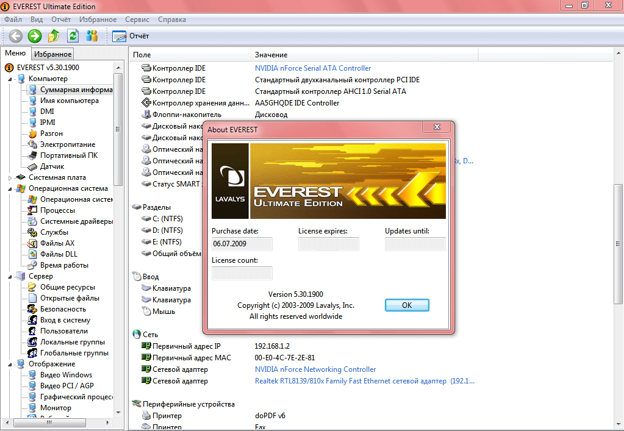Open the Файл menu
This screenshot has width=624, height=431.
[x=13, y=20]
